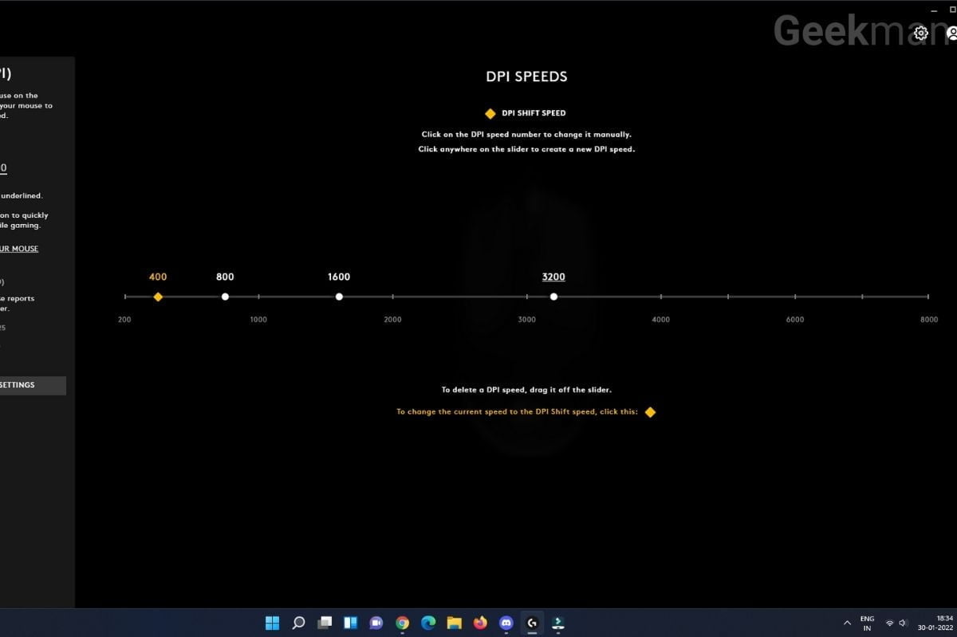The height and width of the screenshot is (637, 957).
Task: Click the yellow diamond after 'click this:'
Action: tap(650, 412)
